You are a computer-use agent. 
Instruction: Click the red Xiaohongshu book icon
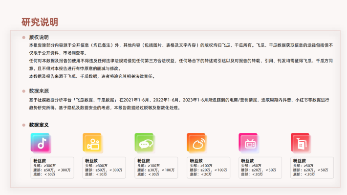coord(301,143)
